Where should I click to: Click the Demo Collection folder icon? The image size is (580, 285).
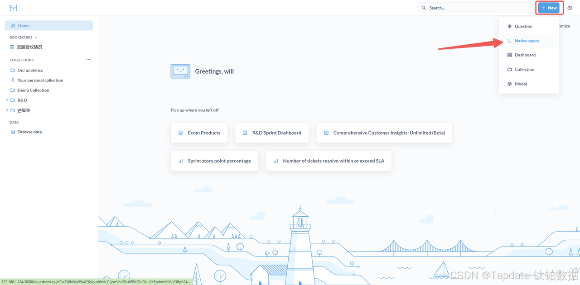13,90
